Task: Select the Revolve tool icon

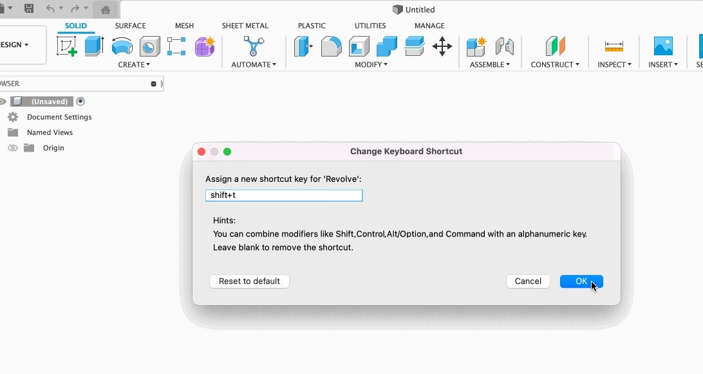Action: (122, 46)
